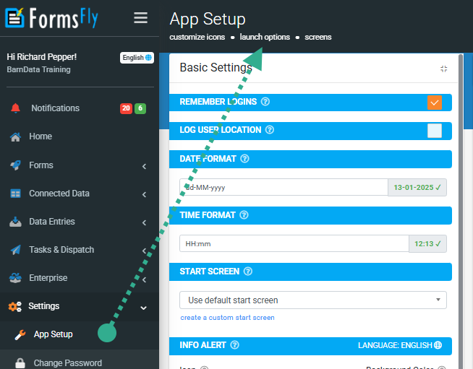This screenshot has width=473, height=369.
Task: Click the App Setup wrench icon
Action: pos(20,334)
